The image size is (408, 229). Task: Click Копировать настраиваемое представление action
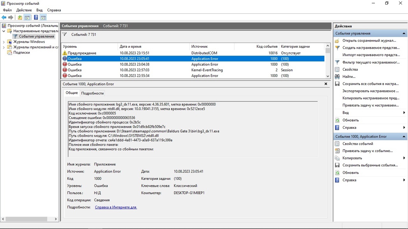coord(371,98)
